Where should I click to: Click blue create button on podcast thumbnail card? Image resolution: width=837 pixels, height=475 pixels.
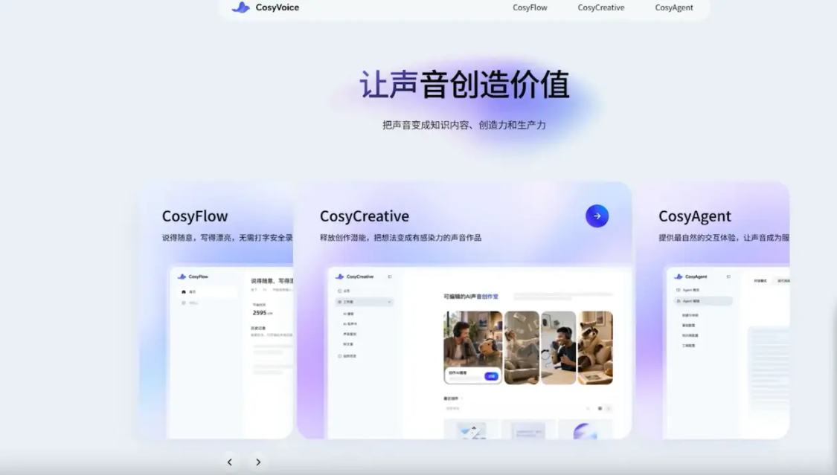[491, 376]
